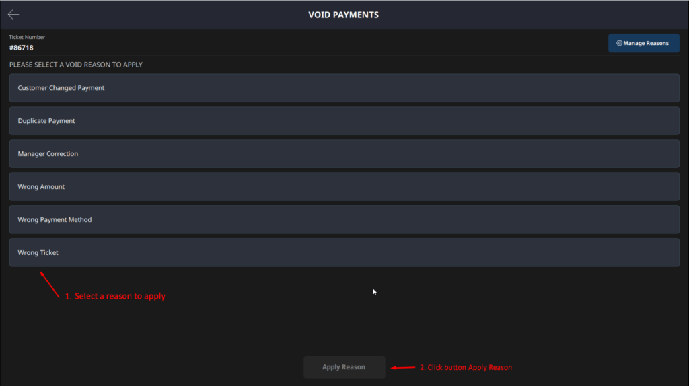
Task: Click the divider line under the ticket number
Action: click(344, 56)
